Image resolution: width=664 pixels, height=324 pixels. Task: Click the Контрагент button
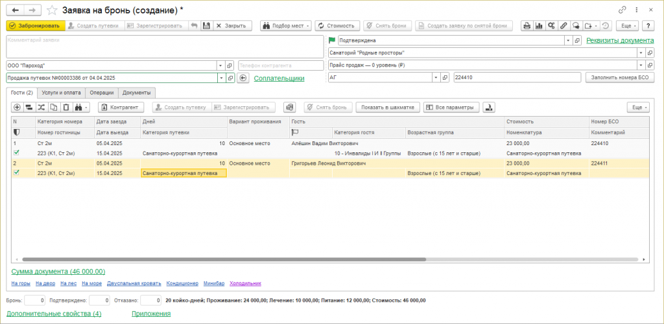121,107
